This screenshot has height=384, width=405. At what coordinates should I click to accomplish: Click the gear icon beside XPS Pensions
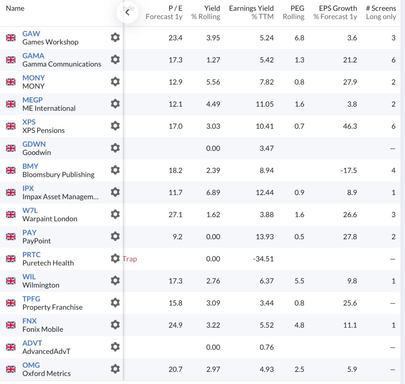coord(115,126)
